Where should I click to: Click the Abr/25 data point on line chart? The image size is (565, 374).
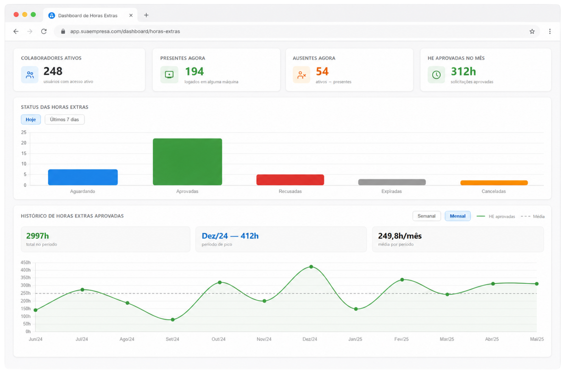coord(493,284)
